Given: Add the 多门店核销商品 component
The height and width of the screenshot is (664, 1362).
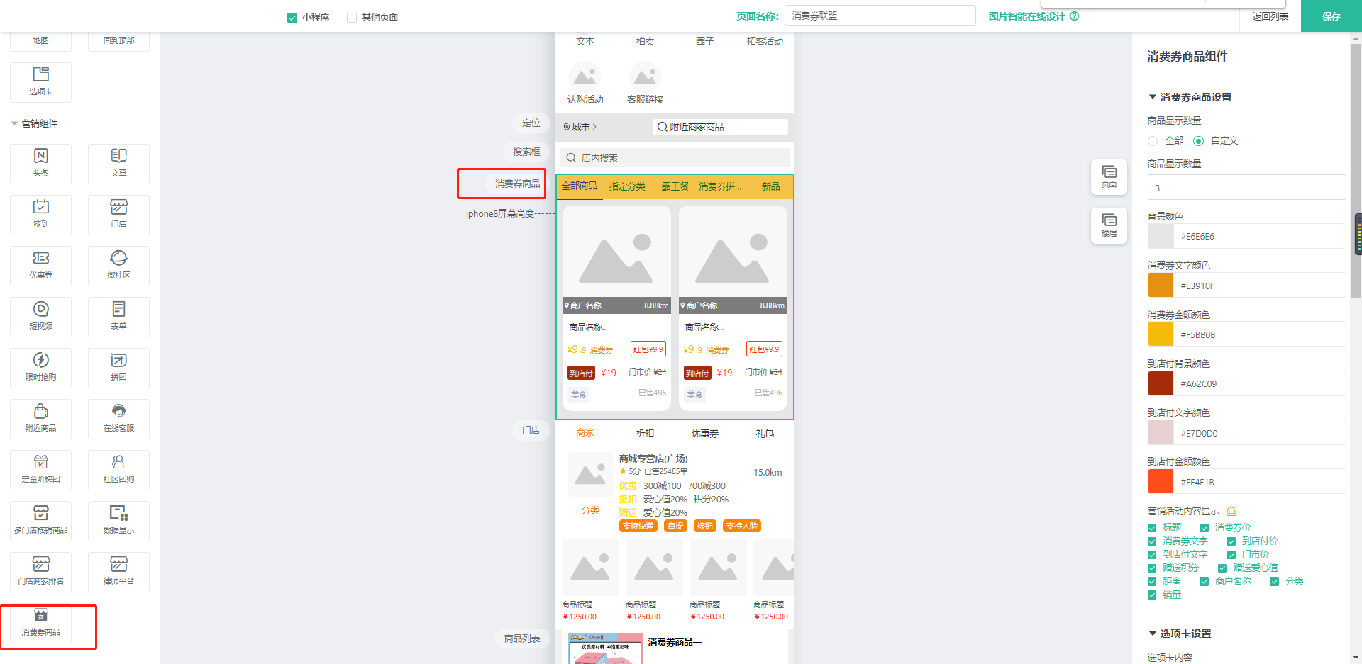Looking at the screenshot, I should 41,521.
